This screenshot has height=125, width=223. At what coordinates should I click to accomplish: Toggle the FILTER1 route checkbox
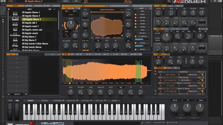coord(136,21)
